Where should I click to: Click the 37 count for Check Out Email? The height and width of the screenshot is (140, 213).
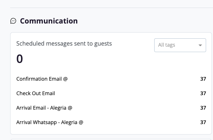pos(203,93)
